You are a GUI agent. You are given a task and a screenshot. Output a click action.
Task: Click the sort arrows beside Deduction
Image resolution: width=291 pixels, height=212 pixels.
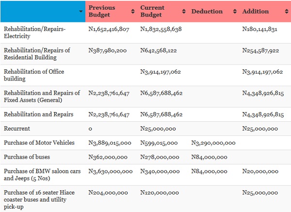(235, 11)
